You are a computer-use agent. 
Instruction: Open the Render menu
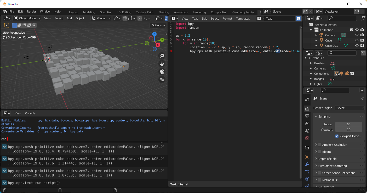click(32, 12)
